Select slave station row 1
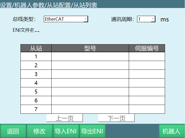Image resolution: width=185 pixels, height=138 pixels. pos(36,57)
